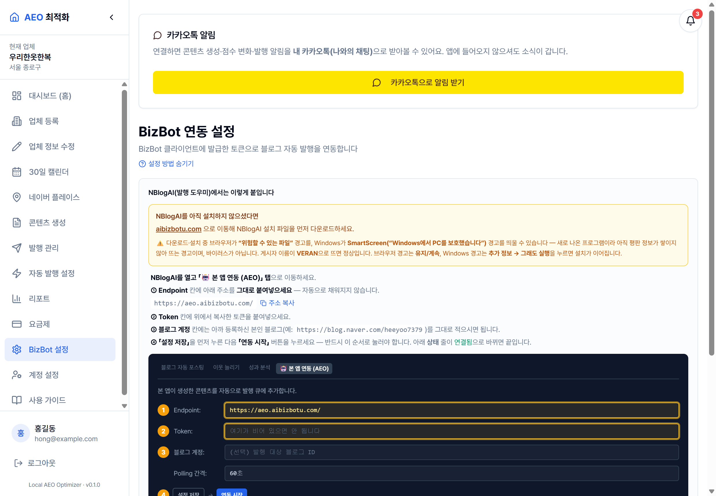The height and width of the screenshot is (496, 716).
Task: Click the 우리한옷한복 business name
Action: click(x=30, y=57)
